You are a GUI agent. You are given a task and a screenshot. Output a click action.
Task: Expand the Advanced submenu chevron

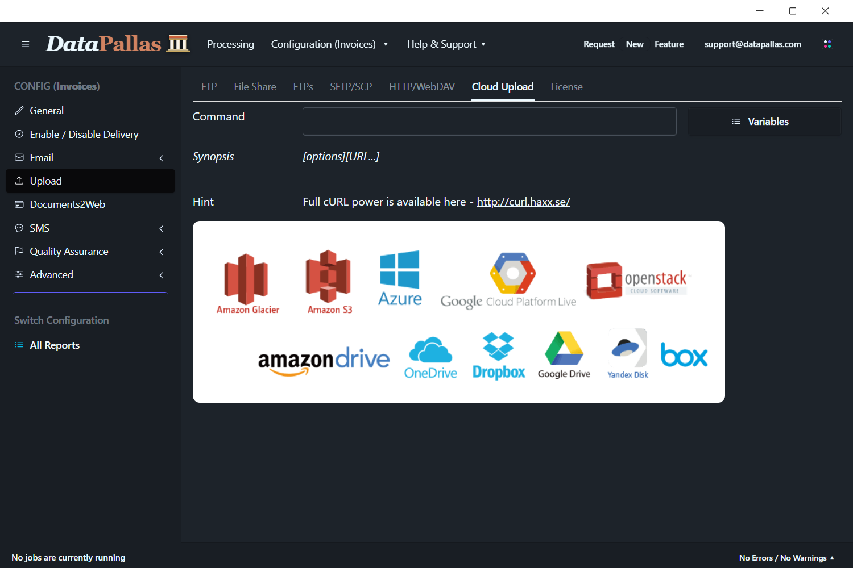click(x=162, y=275)
